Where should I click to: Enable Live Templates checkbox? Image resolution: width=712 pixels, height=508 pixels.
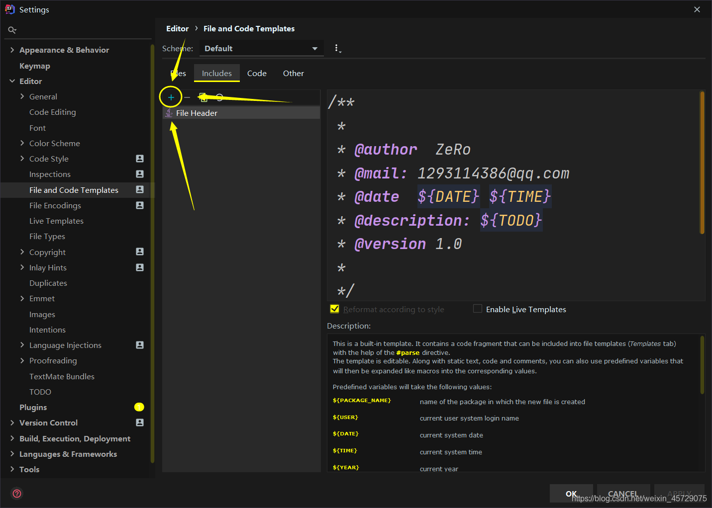[x=478, y=309]
